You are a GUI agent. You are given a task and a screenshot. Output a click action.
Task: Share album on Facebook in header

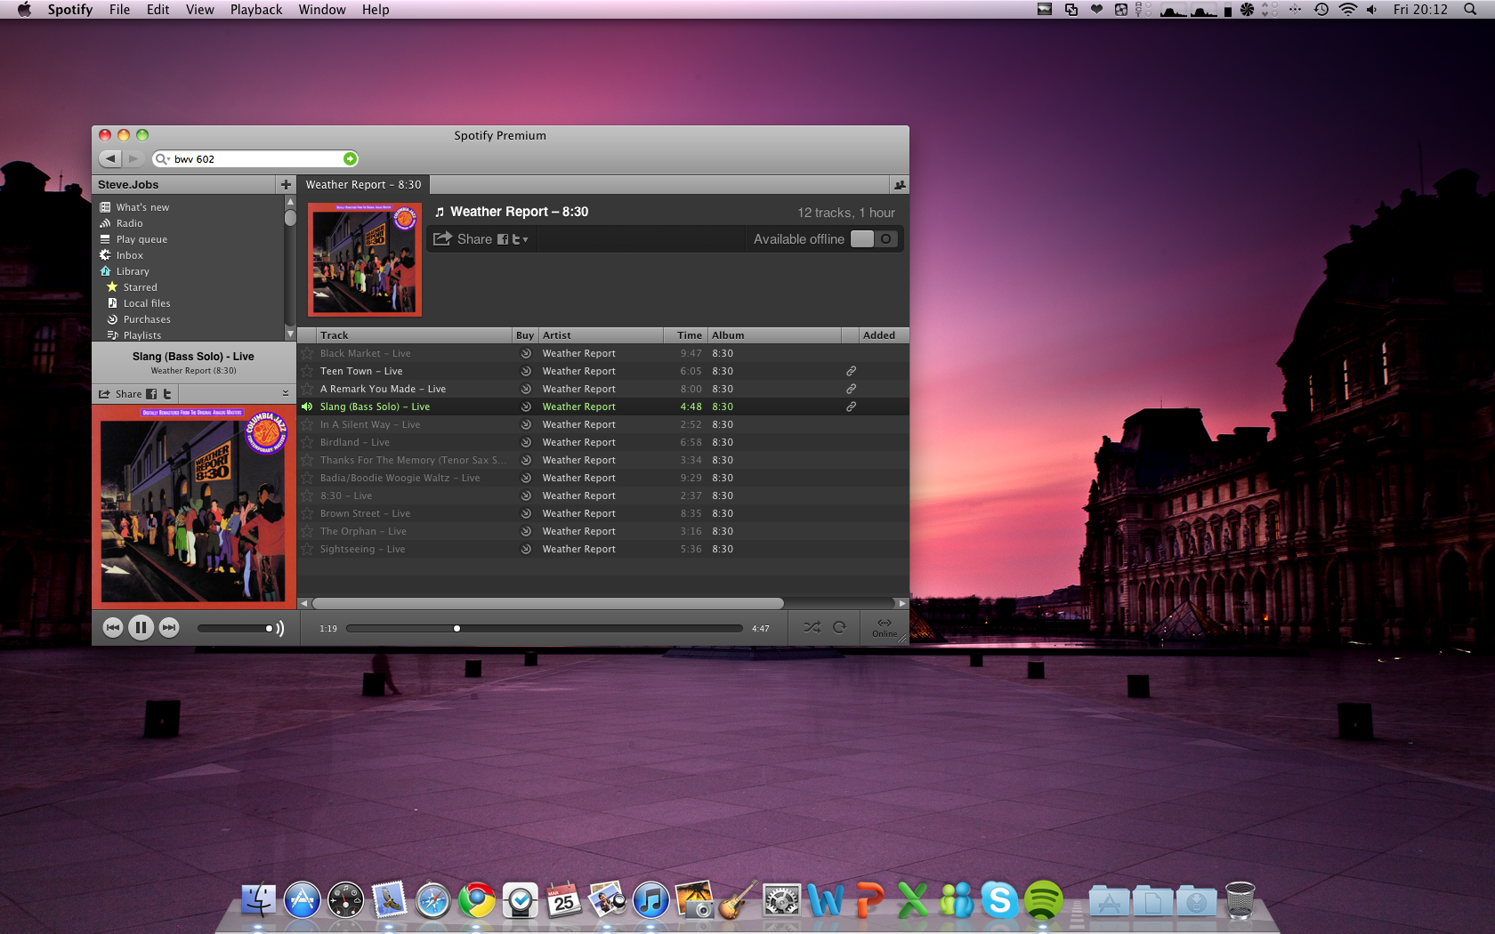pyautogui.click(x=503, y=239)
